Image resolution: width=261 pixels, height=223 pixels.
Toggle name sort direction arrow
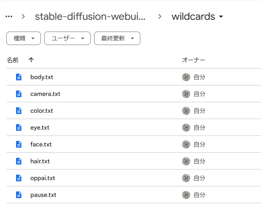click(31, 60)
